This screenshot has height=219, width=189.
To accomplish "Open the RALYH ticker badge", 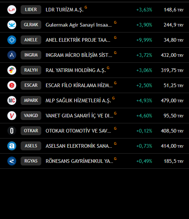I will 31,70.
